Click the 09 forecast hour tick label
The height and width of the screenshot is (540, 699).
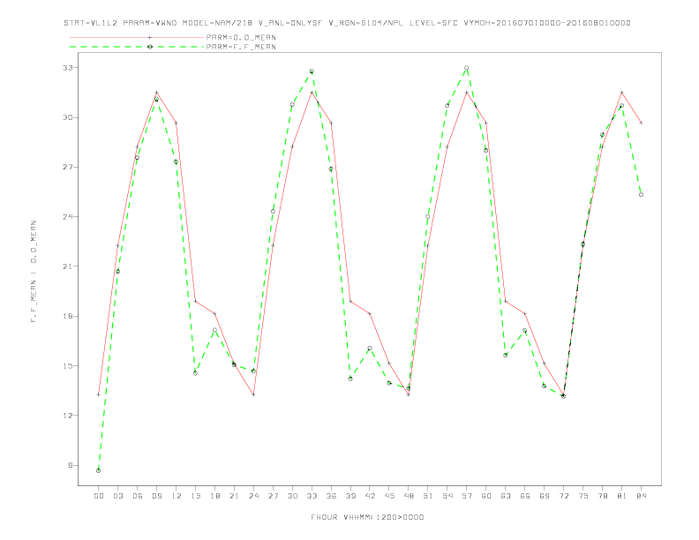[x=156, y=496]
